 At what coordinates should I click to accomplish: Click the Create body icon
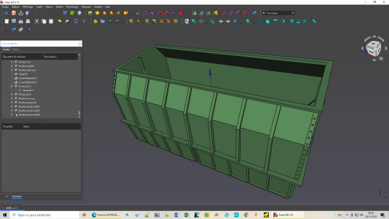tap(7, 13)
